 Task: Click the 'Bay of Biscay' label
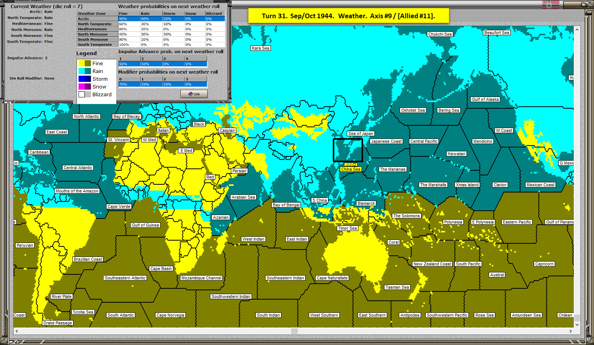(x=127, y=116)
